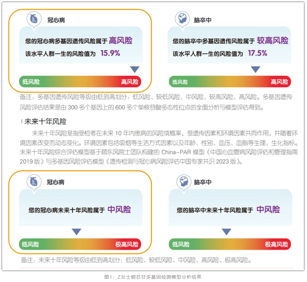Click the blue triangle marker above 高风险 coronary bar

tap(135, 69)
